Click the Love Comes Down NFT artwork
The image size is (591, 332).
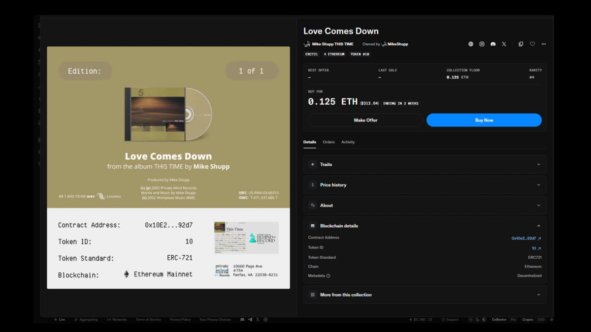[168, 167]
